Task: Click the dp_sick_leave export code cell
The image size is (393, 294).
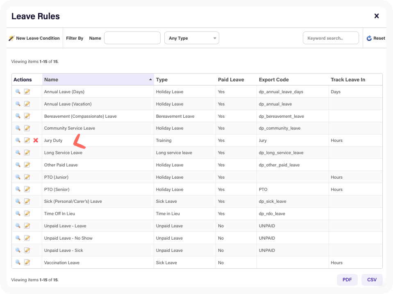Action: 293,201
